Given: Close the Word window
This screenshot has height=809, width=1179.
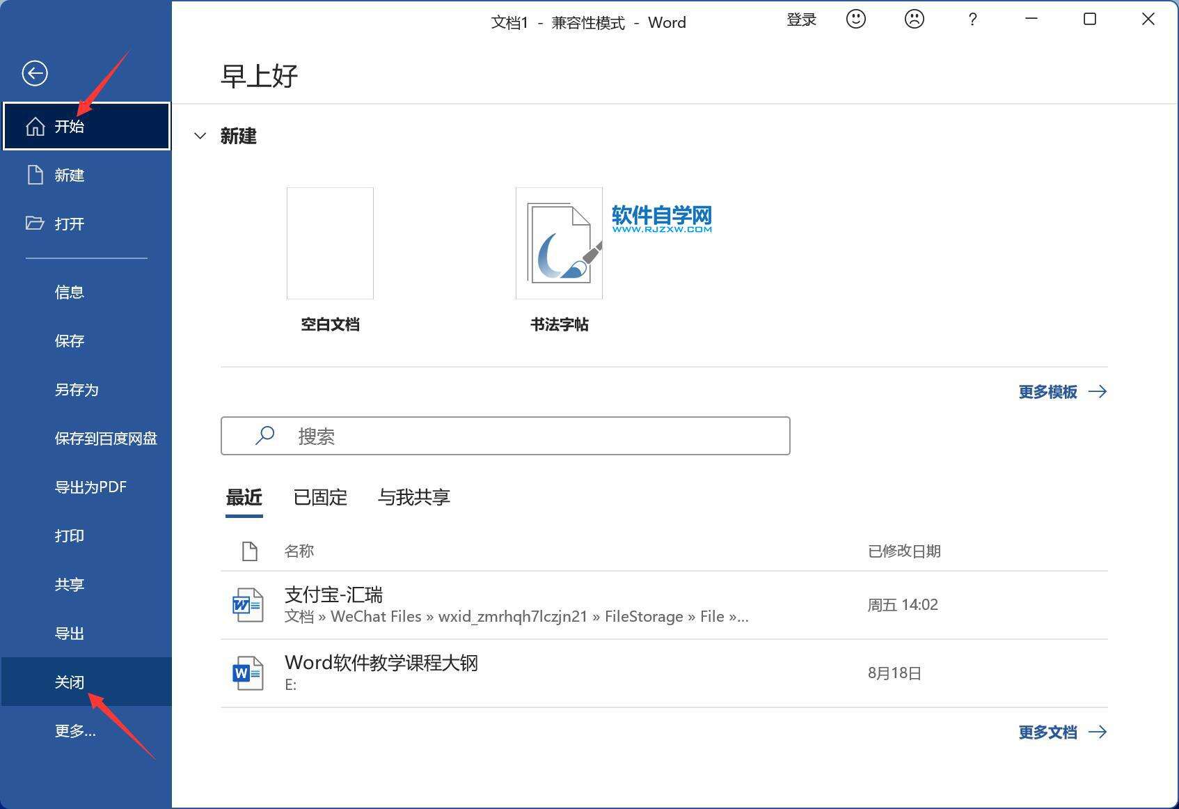Looking at the screenshot, I should (x=1148, y=19).
